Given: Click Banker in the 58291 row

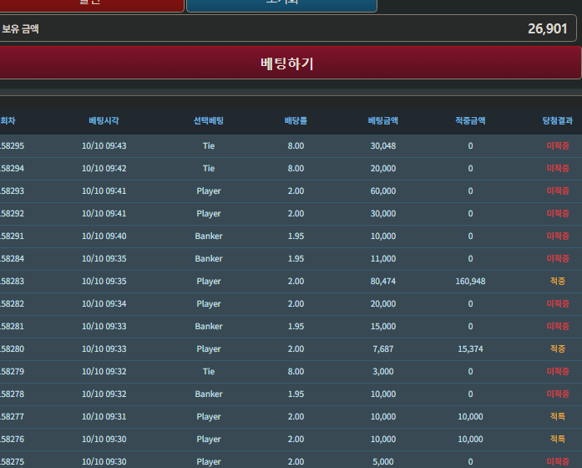Looking at the screenshot, I should [209, 237].
